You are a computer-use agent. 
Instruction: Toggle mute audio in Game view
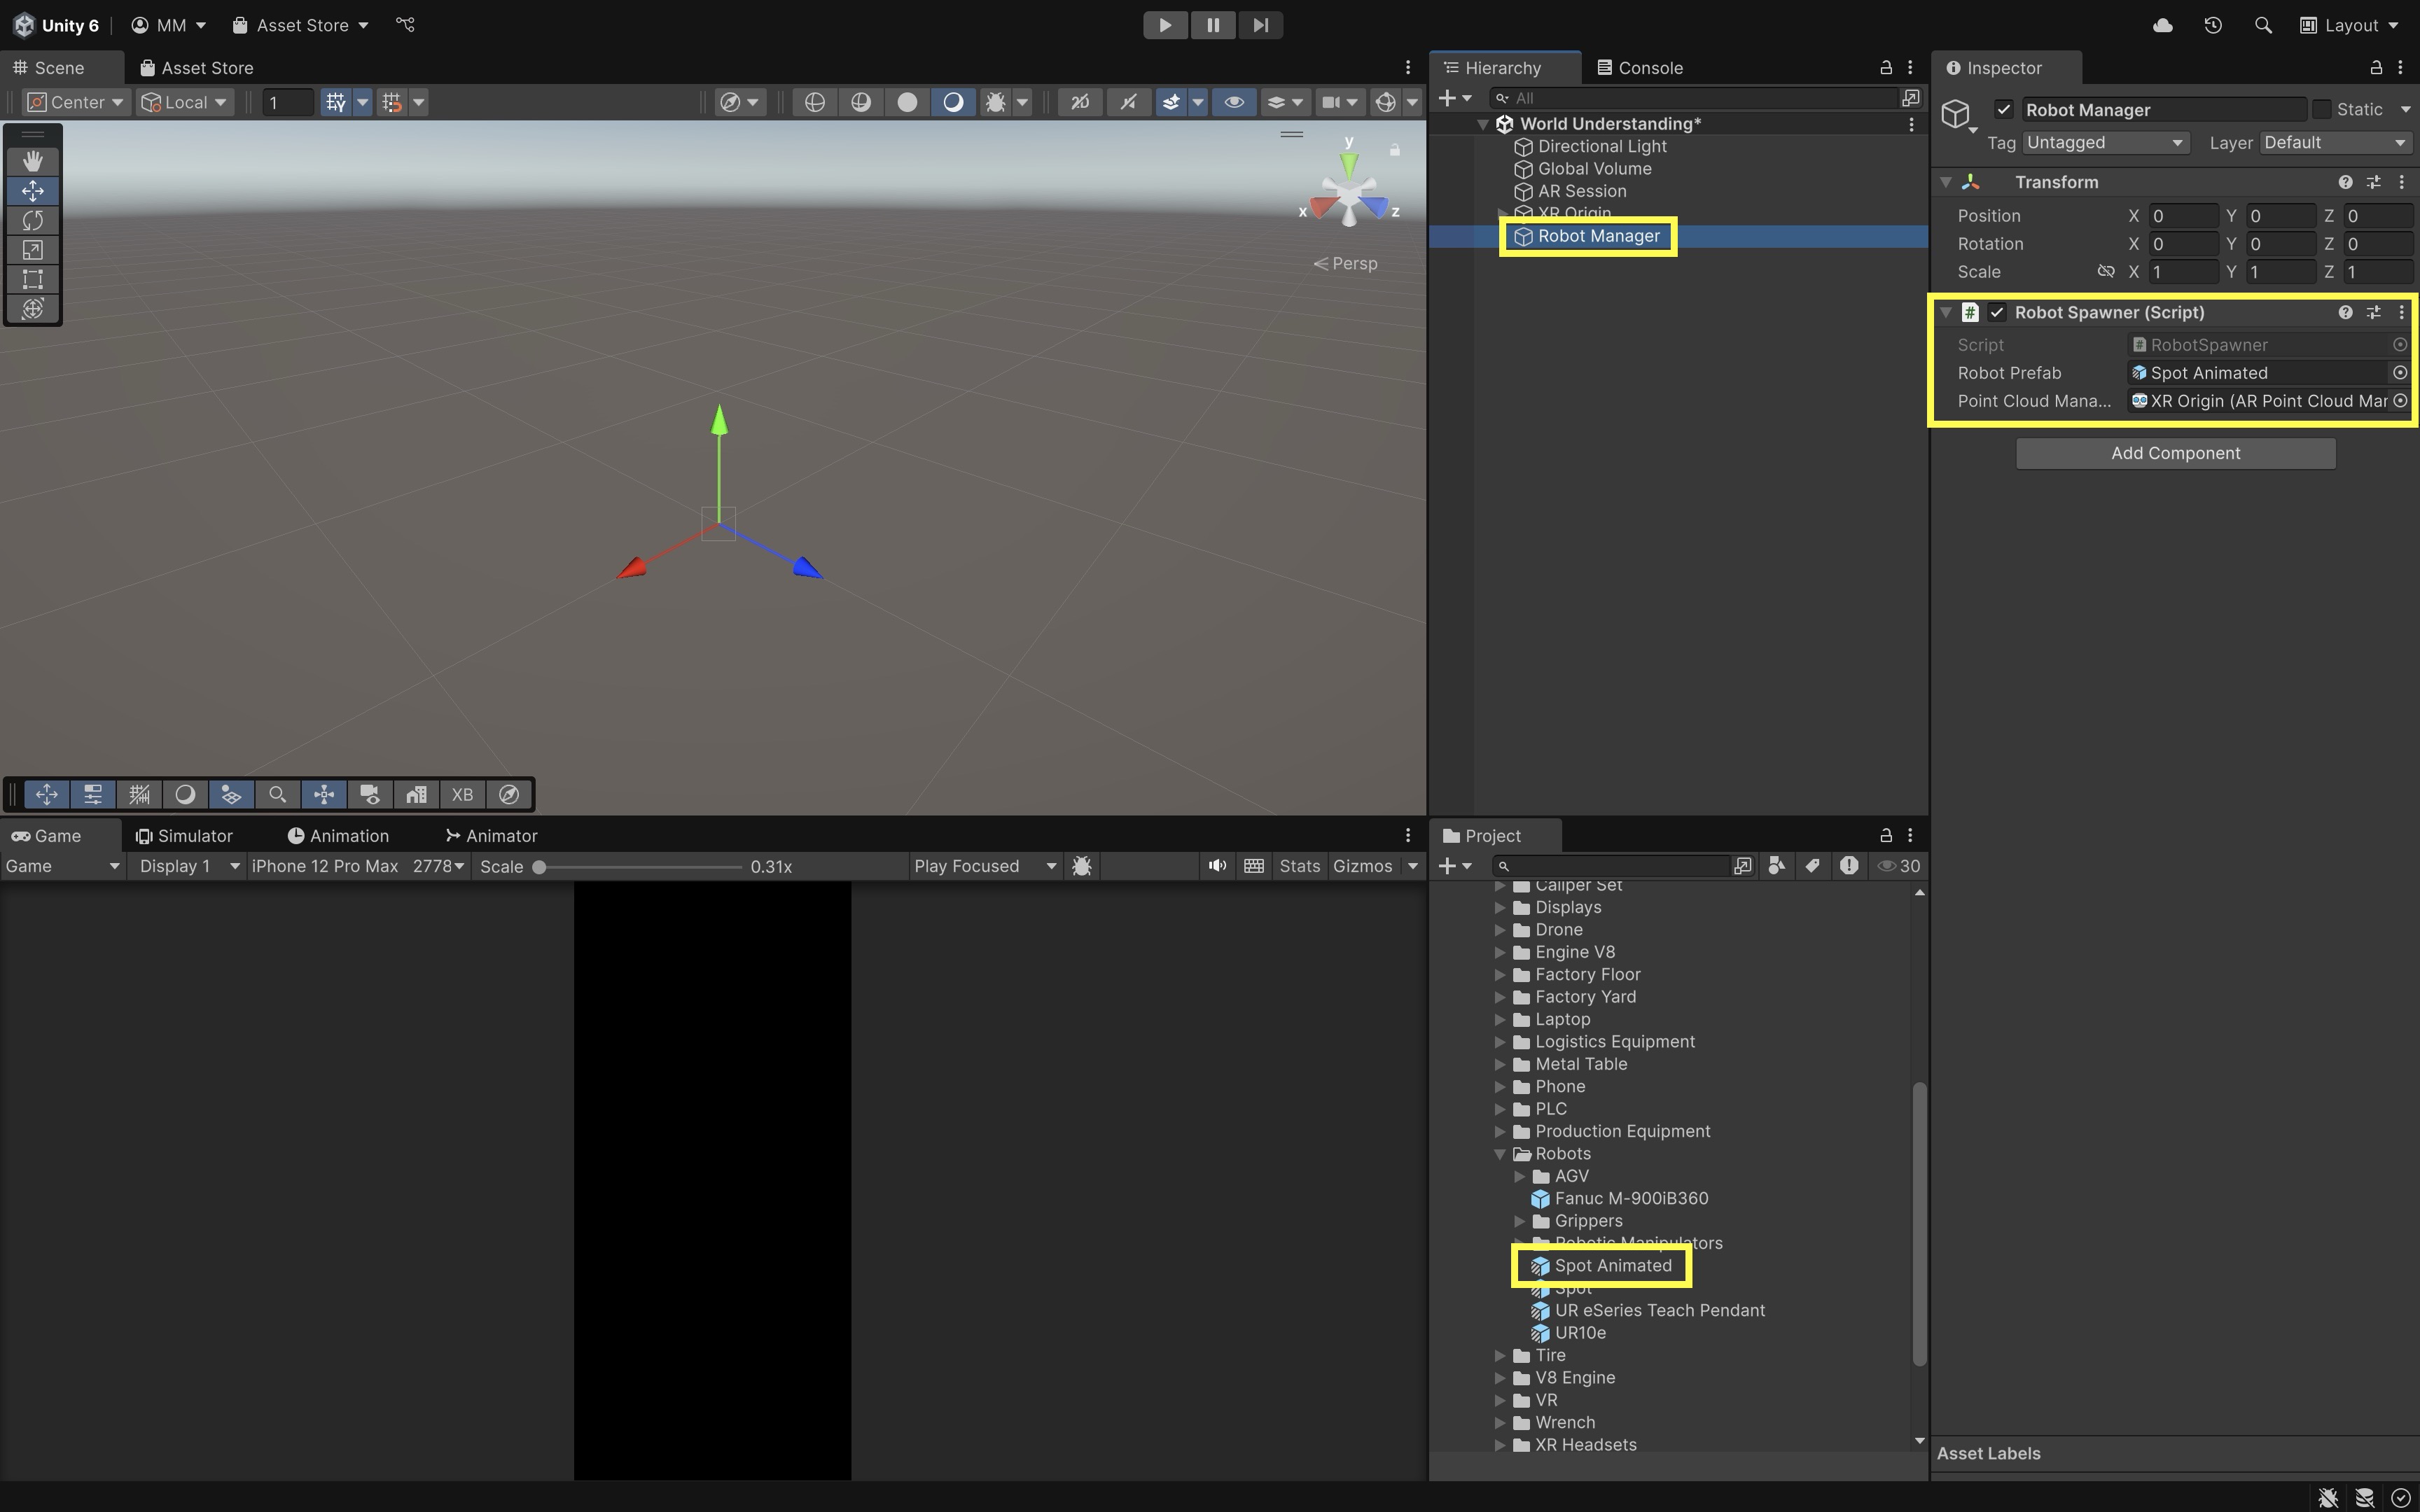coord(1216,866)
